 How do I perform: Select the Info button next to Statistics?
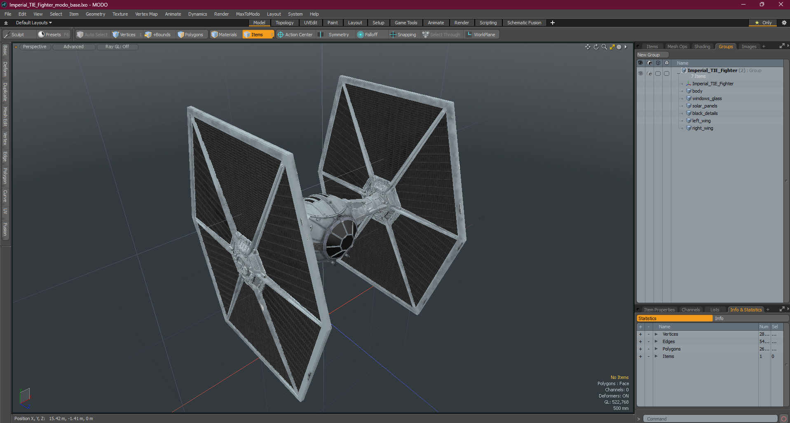[750, 318]
